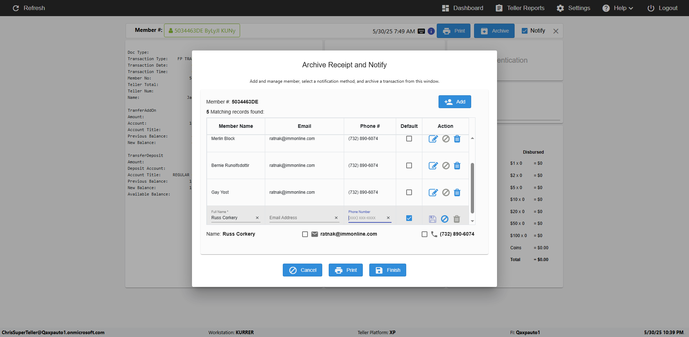Image resolution: width=689 pixels, height=337 pixels.
Task: Toggle the Notify checkbox in the header
Action: (x=525, y=31)
